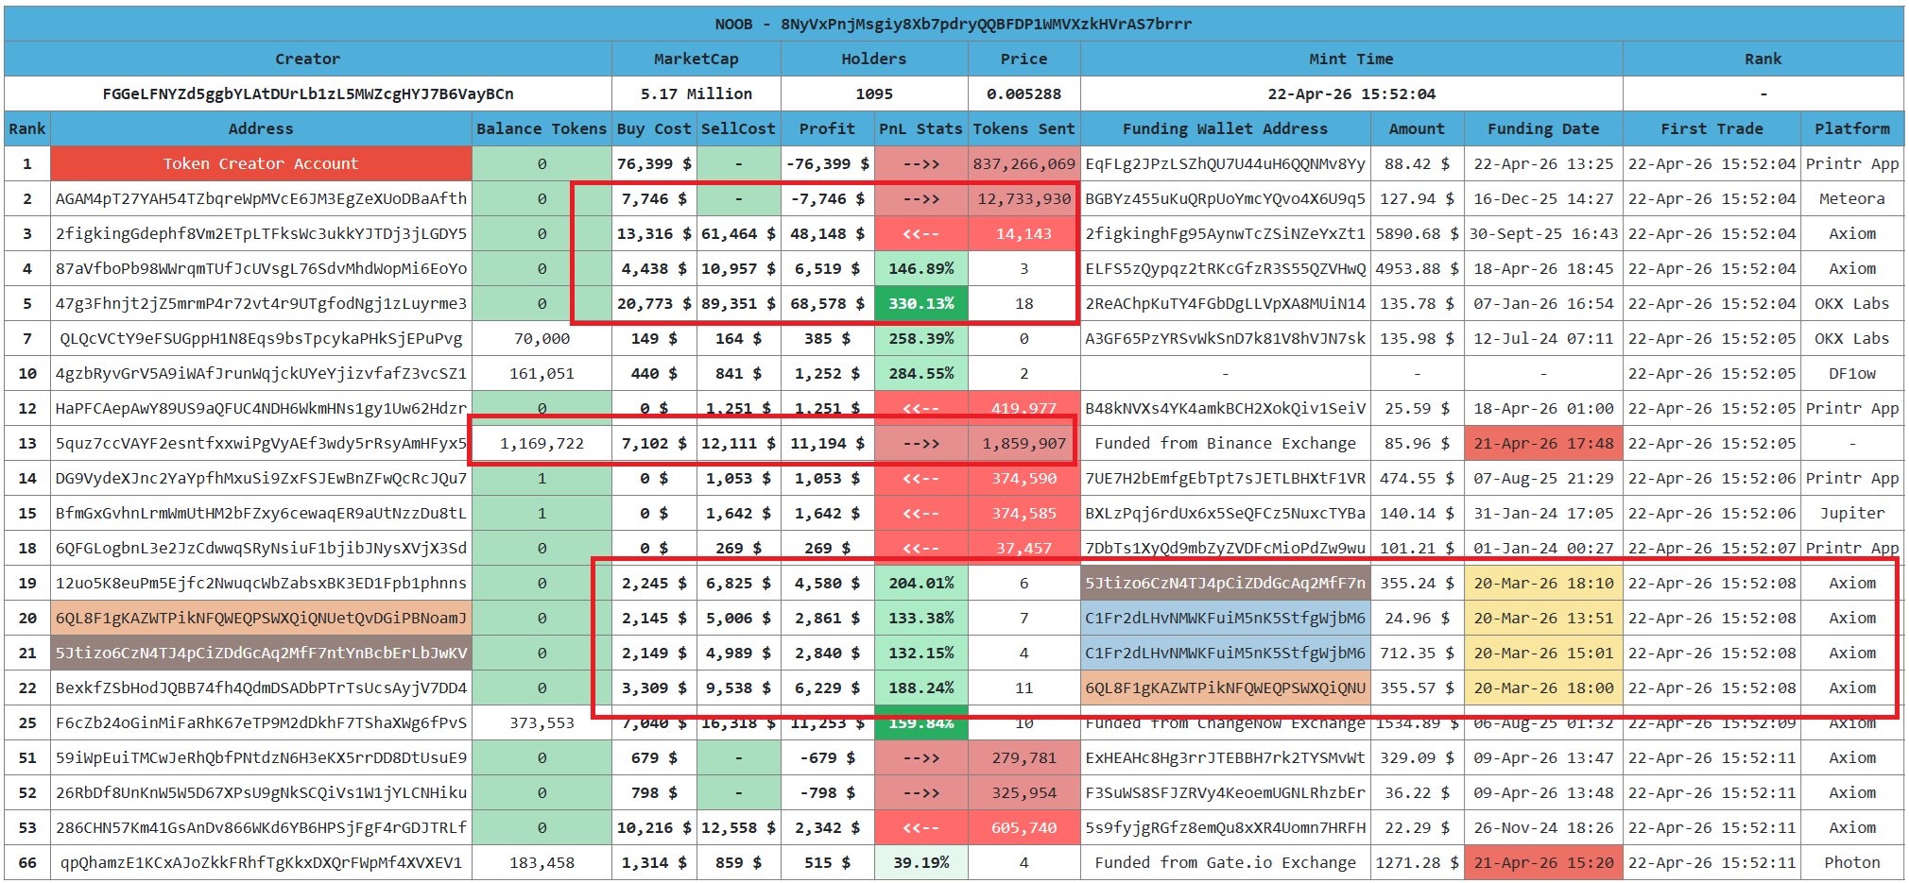Click the light green 39.19% PnL cell

[x=920, y=862]
